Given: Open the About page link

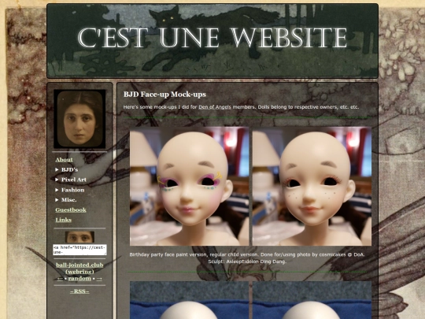Looking at the screenshot, I should (x=64, y=159).
